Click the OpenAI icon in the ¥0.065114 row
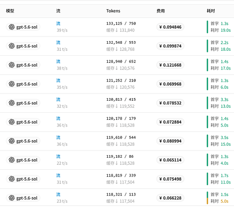The height and width of the screenshot is (208, 234). [12, 160]
